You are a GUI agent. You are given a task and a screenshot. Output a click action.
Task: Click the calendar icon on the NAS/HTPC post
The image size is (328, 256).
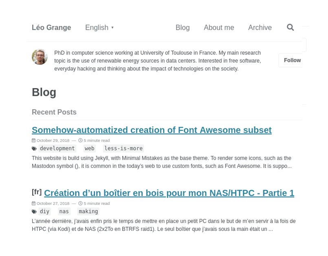coord(34,203)
